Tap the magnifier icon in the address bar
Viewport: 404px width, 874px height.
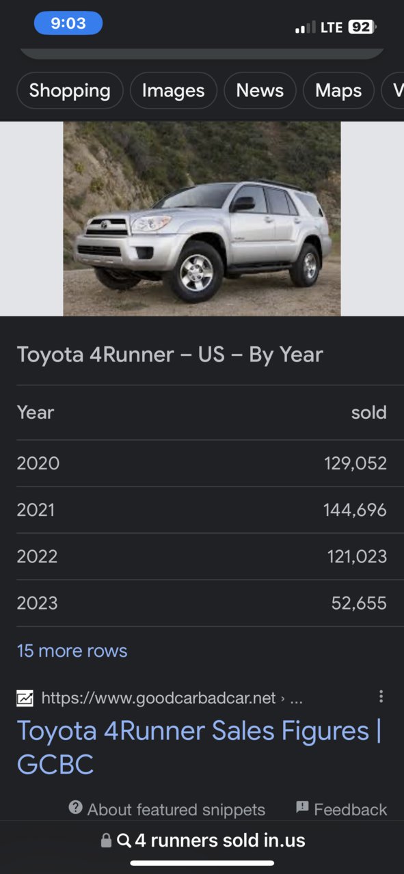(124, 841)
